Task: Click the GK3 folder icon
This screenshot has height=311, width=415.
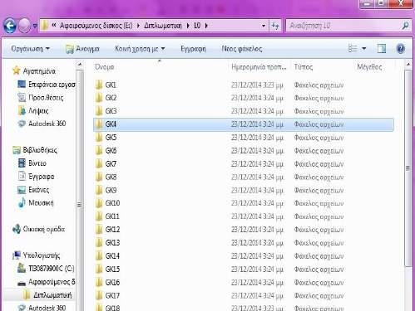Action: coord(99,111)
